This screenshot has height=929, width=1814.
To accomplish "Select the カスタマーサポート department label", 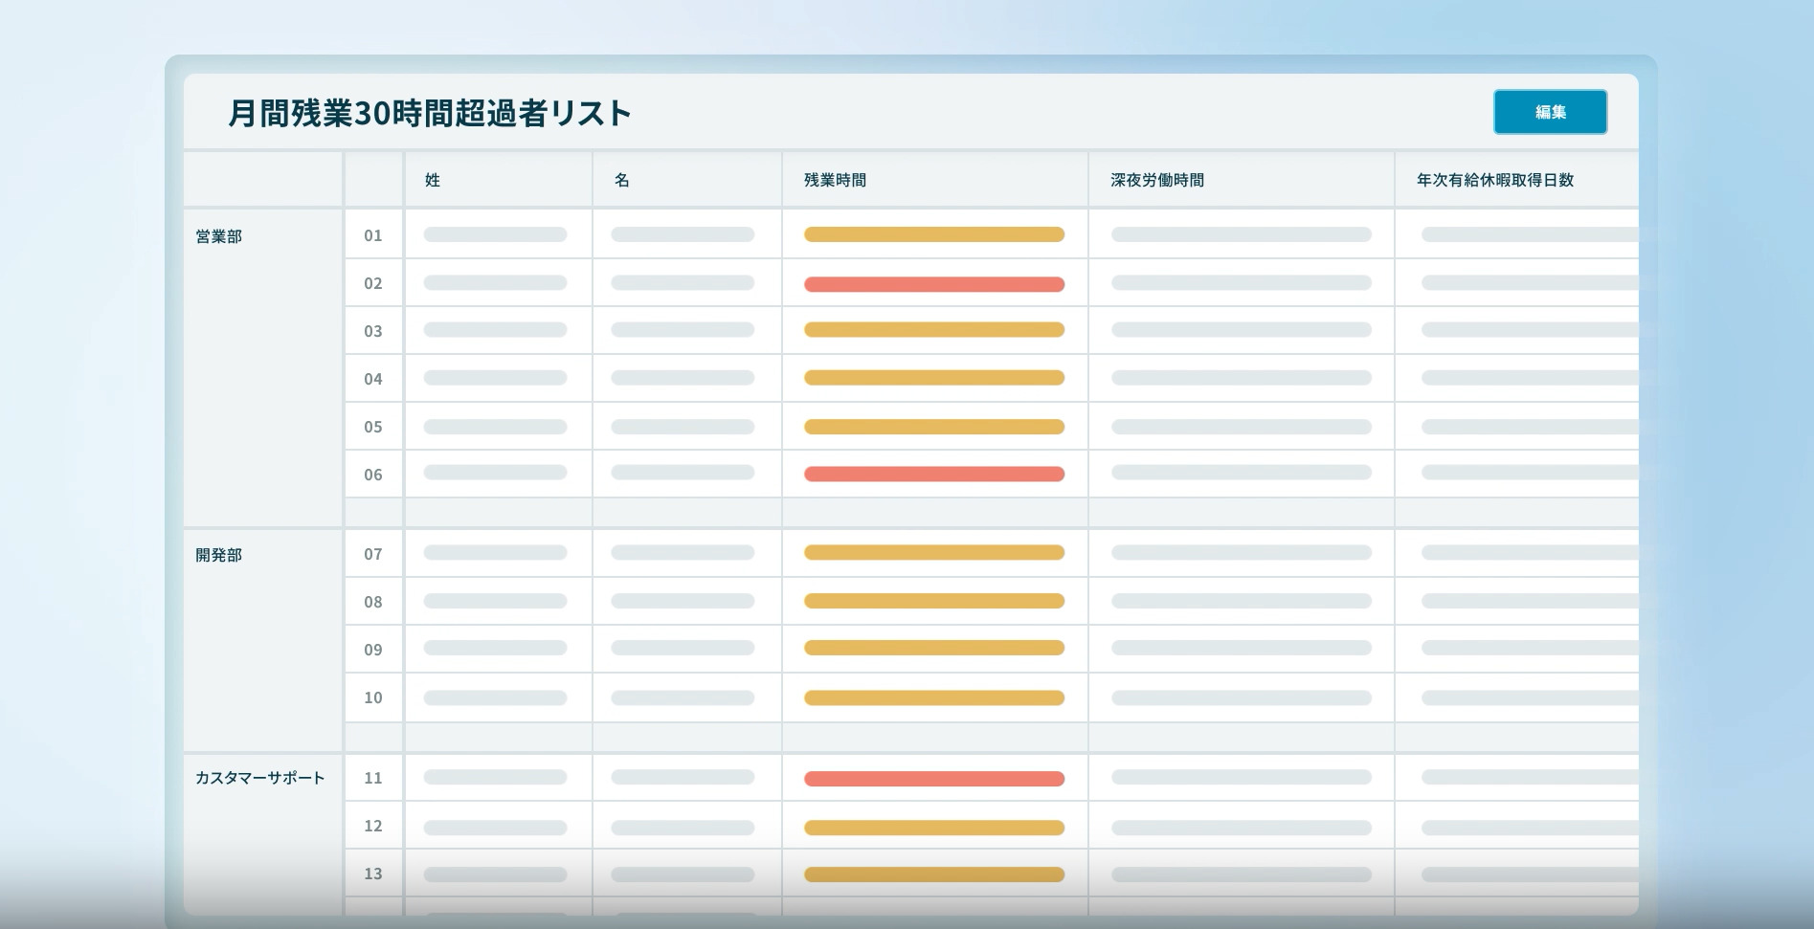I will [260, 778].
